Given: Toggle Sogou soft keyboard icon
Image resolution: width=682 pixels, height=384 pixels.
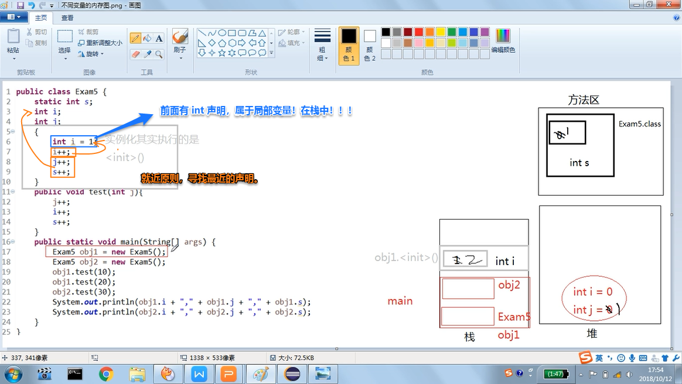Looking at the screenshot, I should 643,358.
